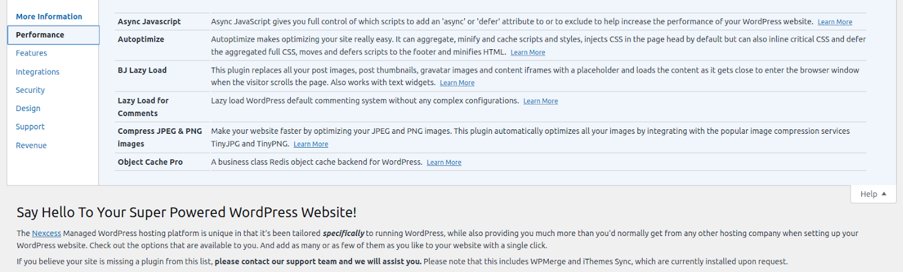The height and width of the screenshot is (272, 903).
Task: Select the Integrations tab
Action: pos(38,72)
